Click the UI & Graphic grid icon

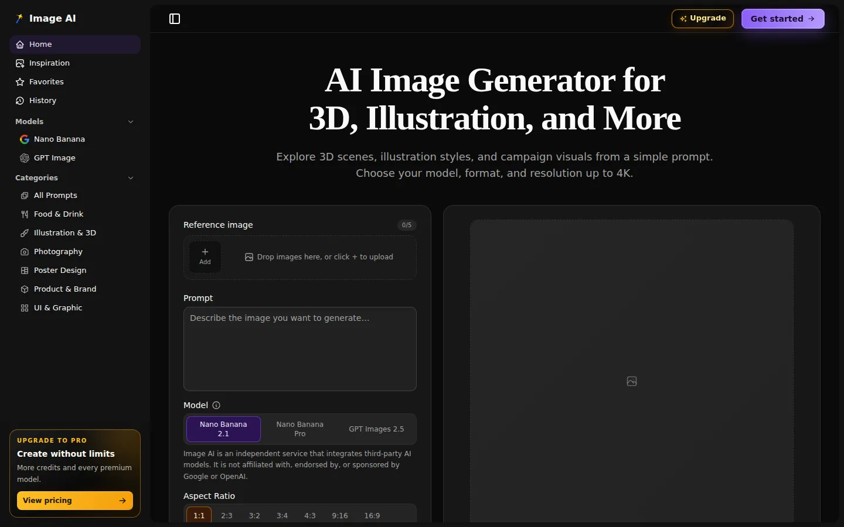[x=25, y=308]
